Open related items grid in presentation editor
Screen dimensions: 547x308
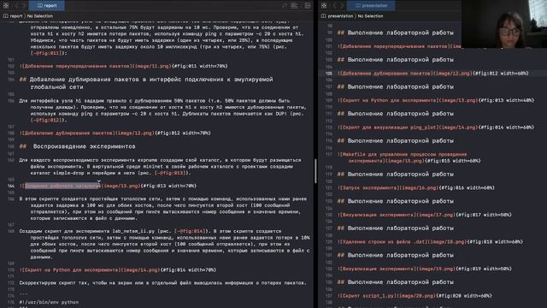coord(324,5)
